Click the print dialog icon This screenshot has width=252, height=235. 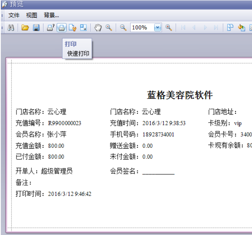[51, 28]
